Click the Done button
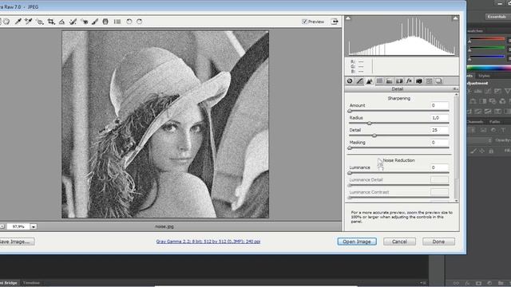Image resolution: width=511 pixels, height=287 pixels. click(438, 242)
